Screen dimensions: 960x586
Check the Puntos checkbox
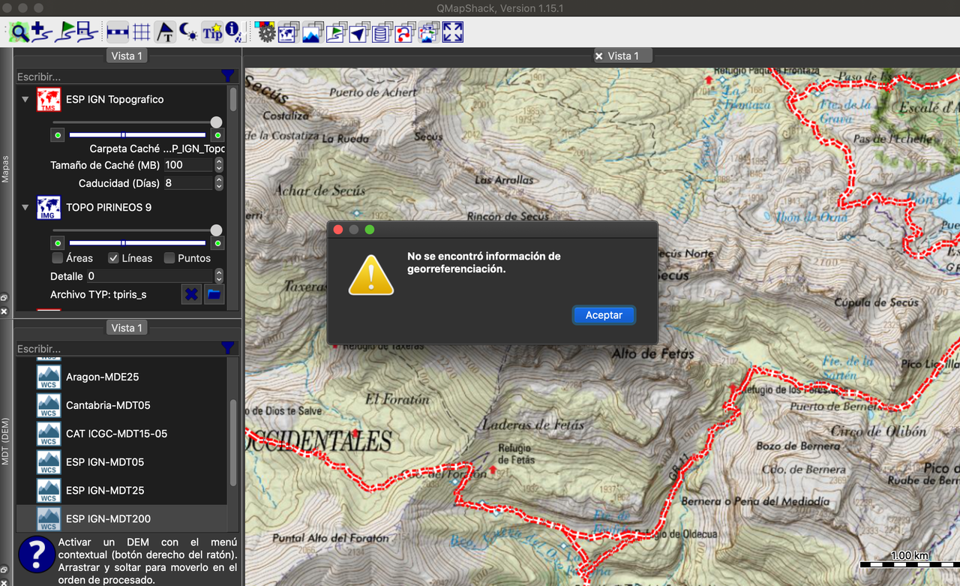click(169, 258)
